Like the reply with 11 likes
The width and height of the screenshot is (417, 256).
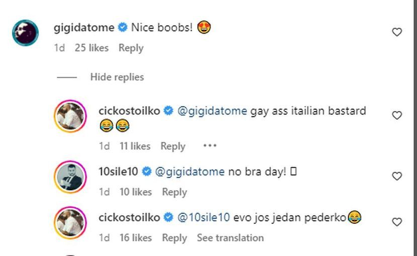[397, 115]
